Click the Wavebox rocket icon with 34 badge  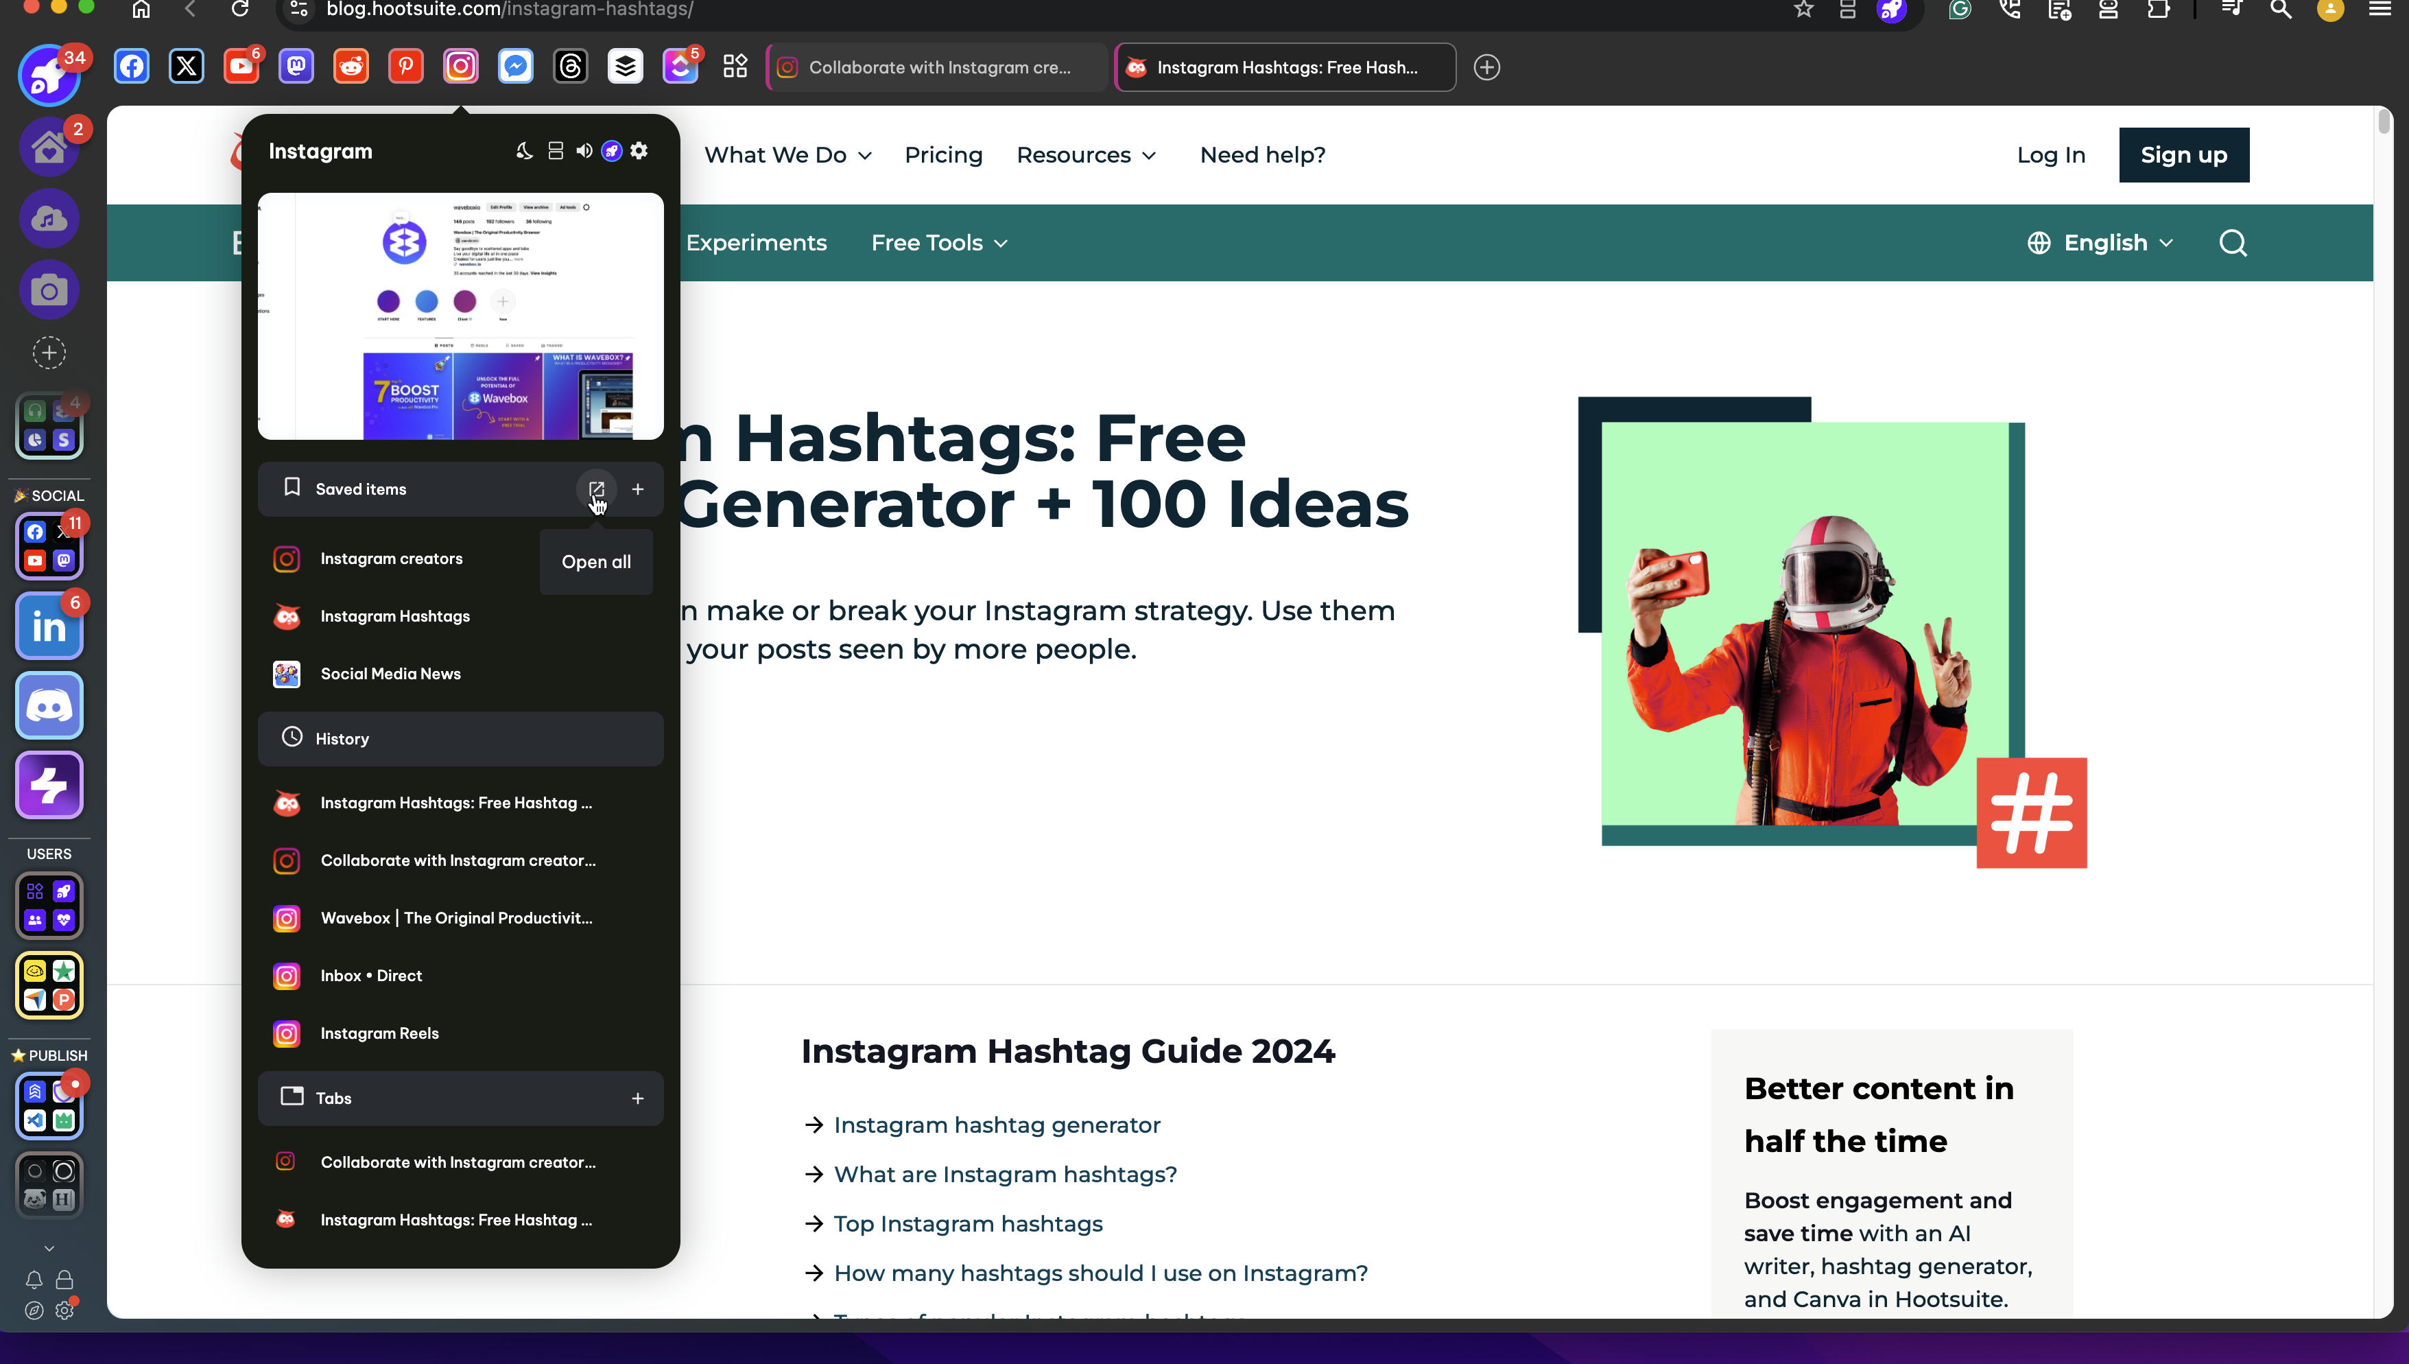tap(49, 76)
